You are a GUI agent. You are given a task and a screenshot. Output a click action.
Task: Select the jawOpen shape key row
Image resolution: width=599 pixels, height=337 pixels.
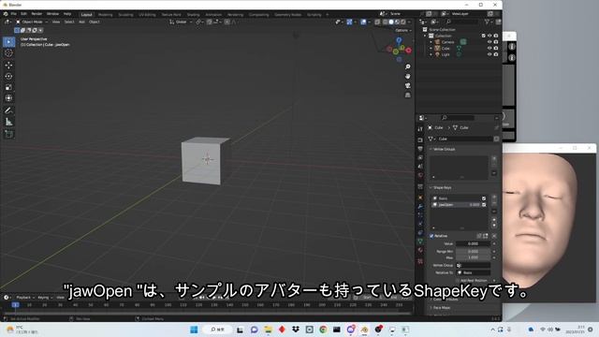click(x=459, y=205)
